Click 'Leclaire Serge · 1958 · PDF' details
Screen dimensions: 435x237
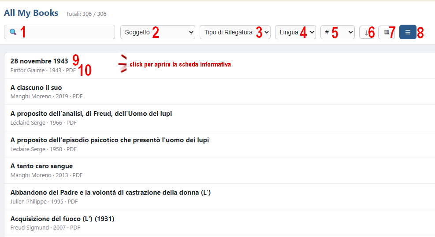(x=43, y=149)
